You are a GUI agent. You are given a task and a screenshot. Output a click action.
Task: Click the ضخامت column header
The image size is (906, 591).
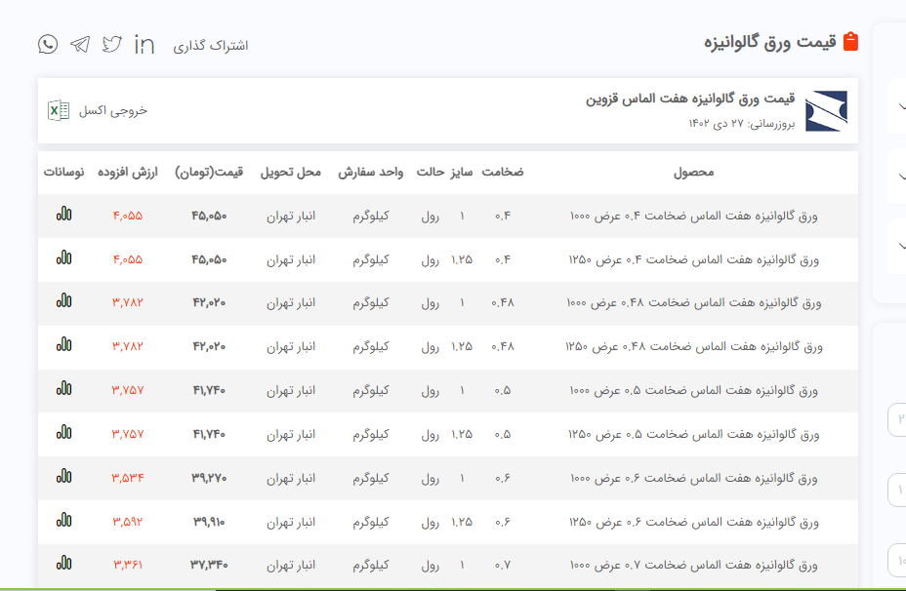[502, 172]
